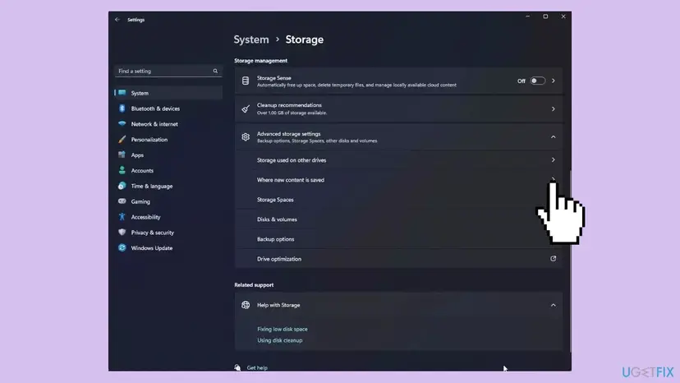
Task: Click the back arrow in Settings title bar
Action: pyautogui.click(x=117, y=20)
